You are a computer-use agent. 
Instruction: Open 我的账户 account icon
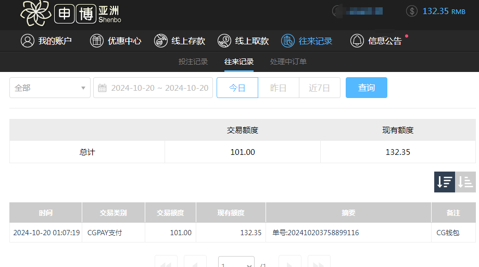27,41
